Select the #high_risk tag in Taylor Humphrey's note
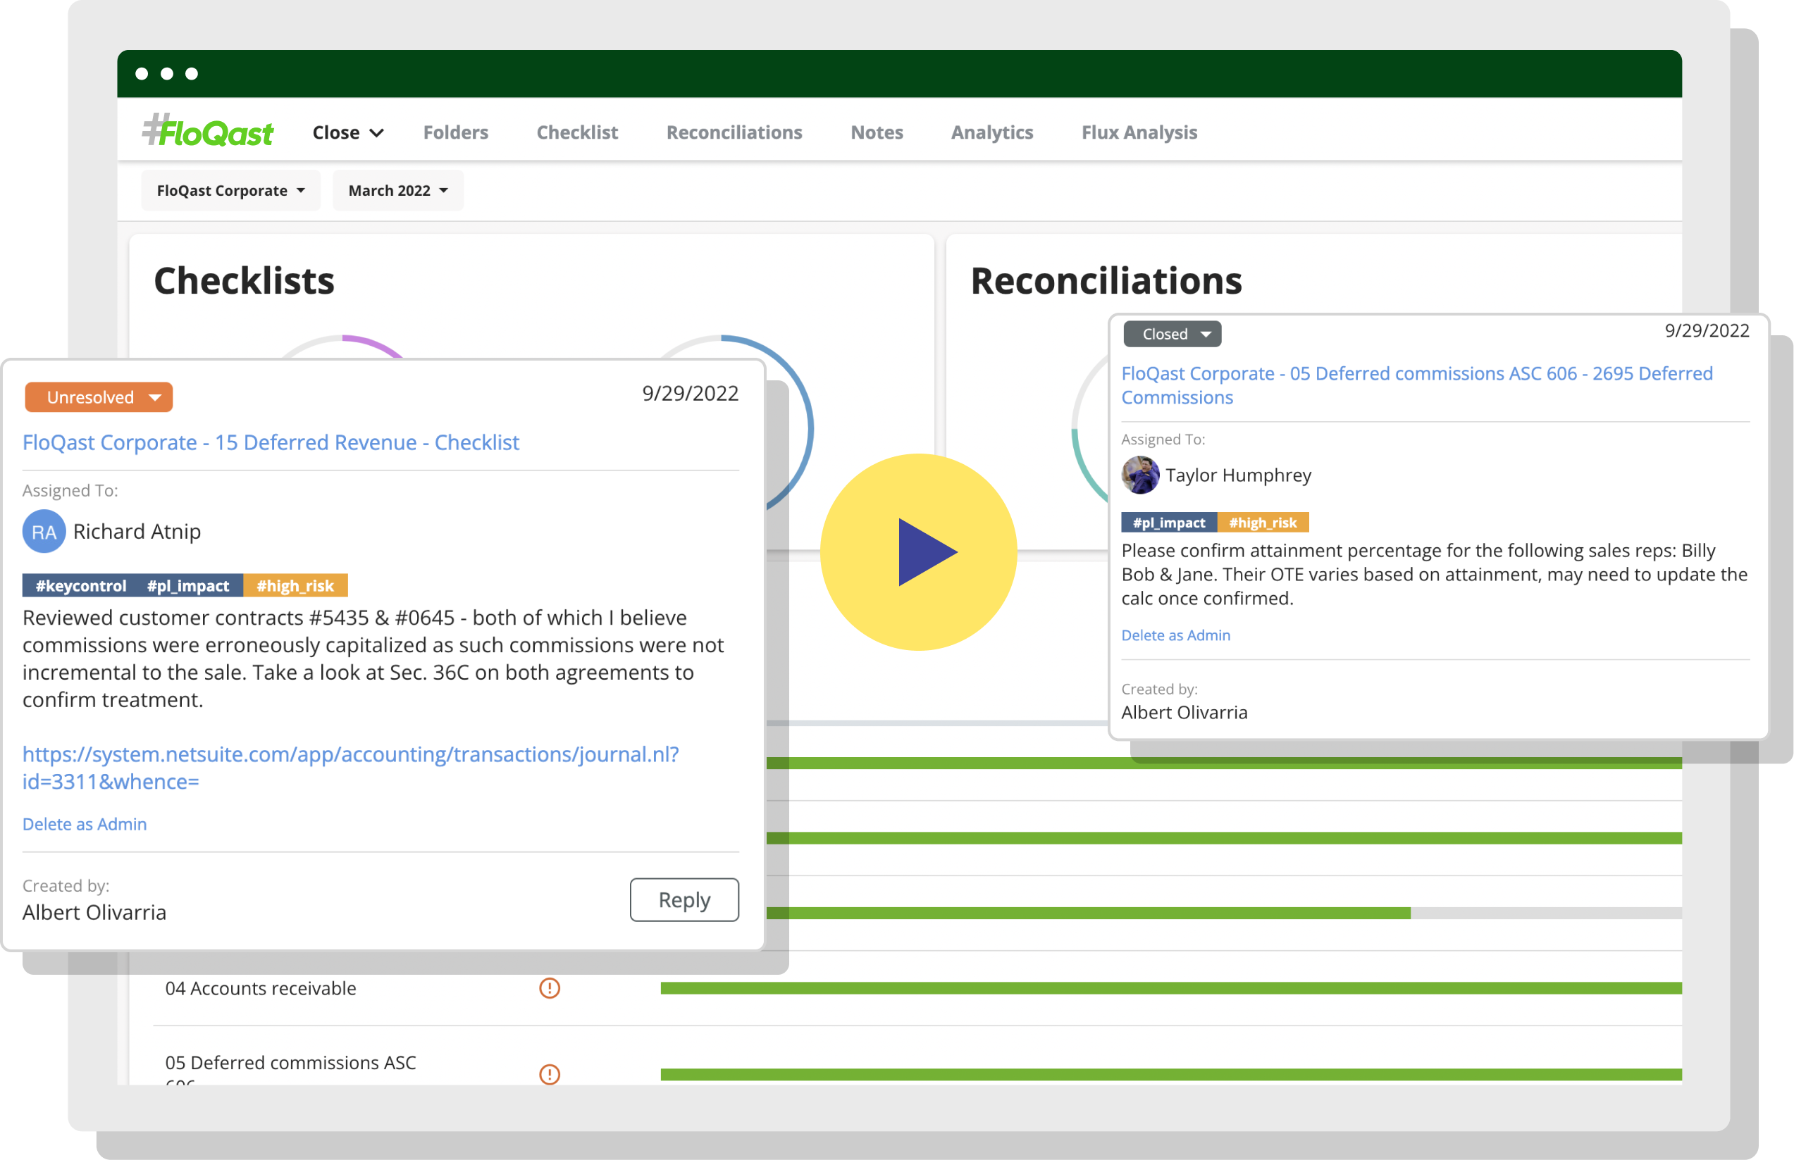 tap(1263, 522)
